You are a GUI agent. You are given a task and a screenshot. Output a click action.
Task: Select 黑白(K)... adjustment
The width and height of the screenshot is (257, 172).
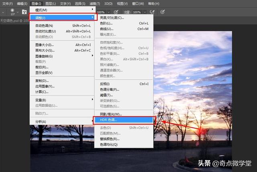(124, 59)
